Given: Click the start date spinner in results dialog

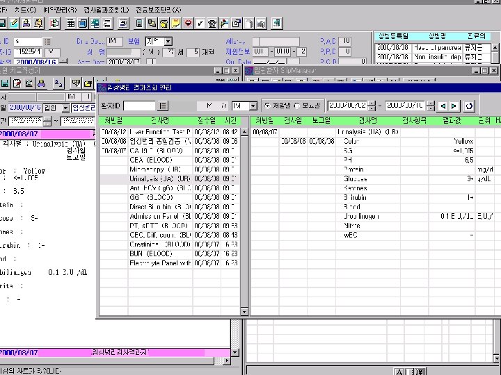Looking at the screenshot, I should point(372,106).
